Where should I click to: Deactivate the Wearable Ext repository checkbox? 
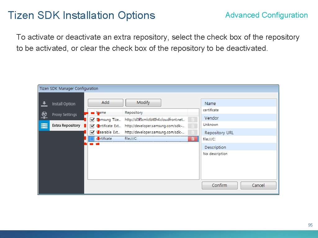pyautogui.click(x=92, y=132)
